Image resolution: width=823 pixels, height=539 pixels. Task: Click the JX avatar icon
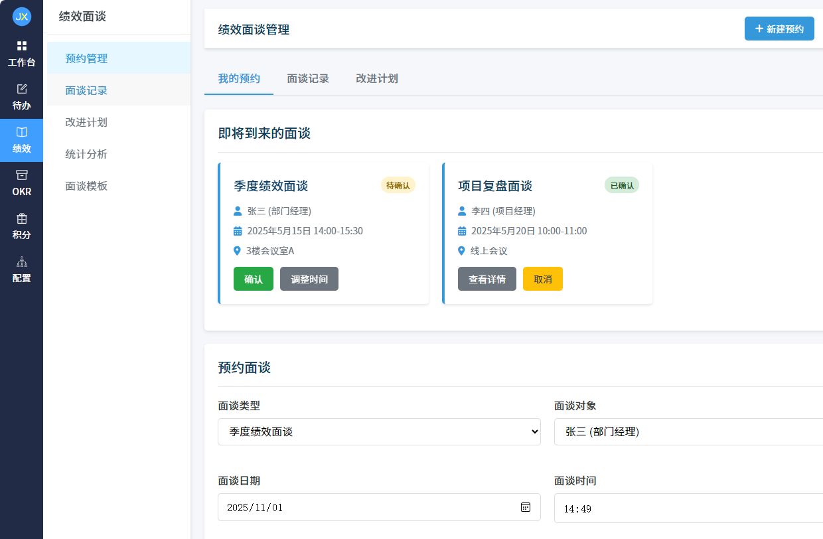coord(22,17)
